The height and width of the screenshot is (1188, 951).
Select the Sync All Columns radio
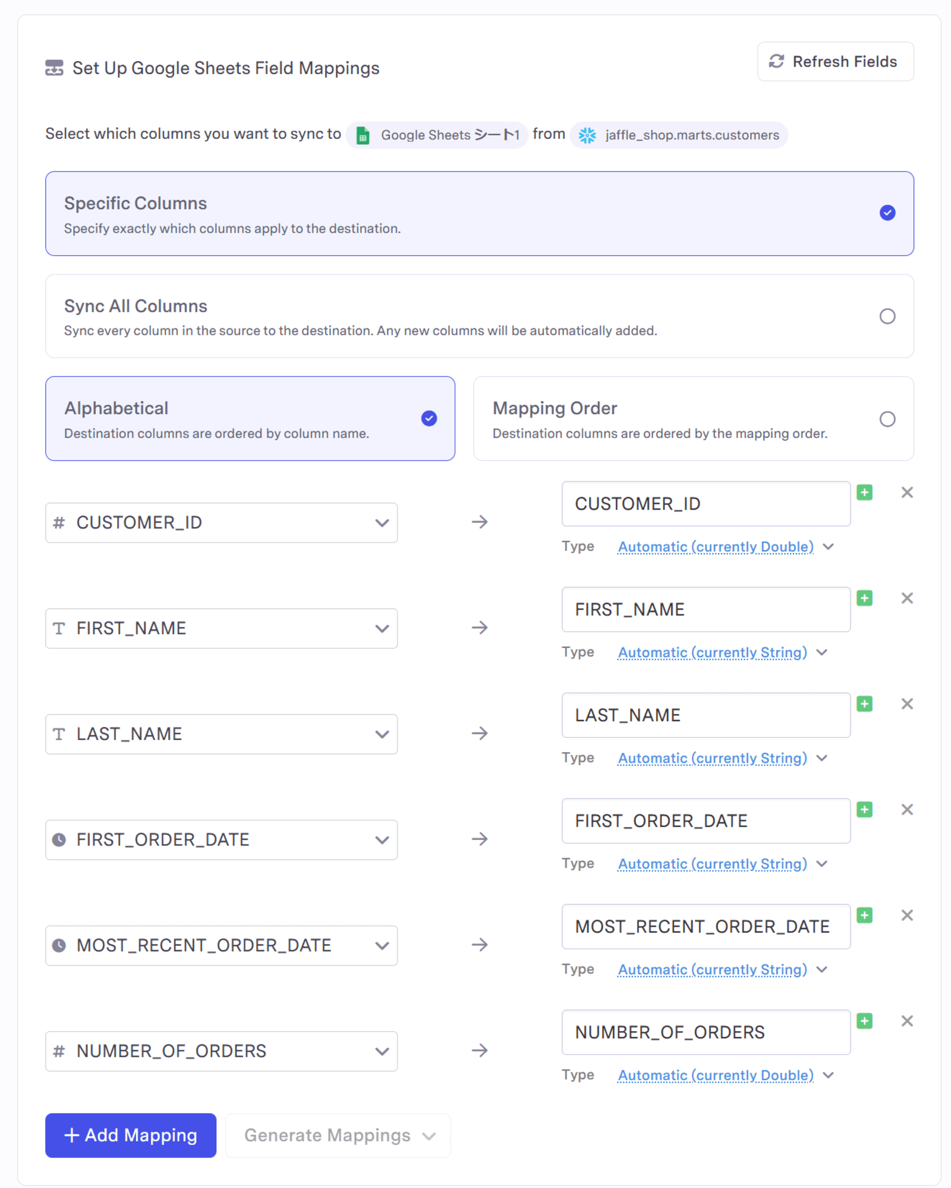click(887, 316)
